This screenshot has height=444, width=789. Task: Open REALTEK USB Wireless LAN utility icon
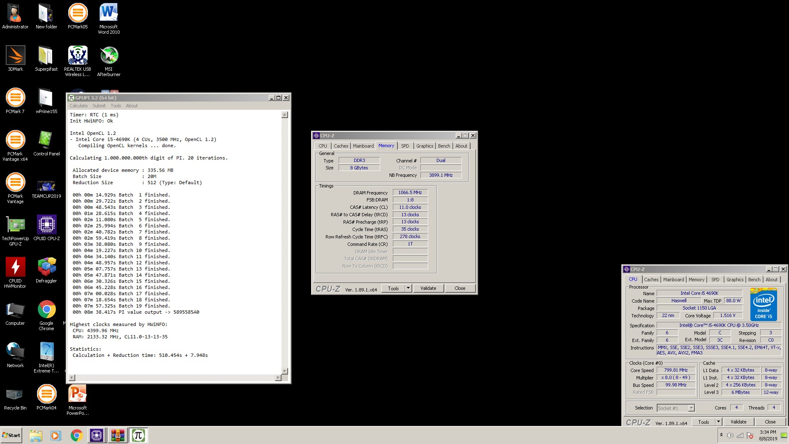(x=78, y=61)
